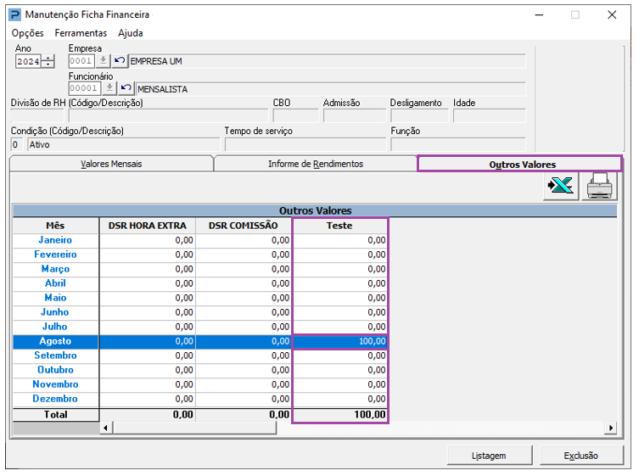Switch to the Informe de Rendimentos tab
The width and height of the screenshot is (639, 476).
315,164
